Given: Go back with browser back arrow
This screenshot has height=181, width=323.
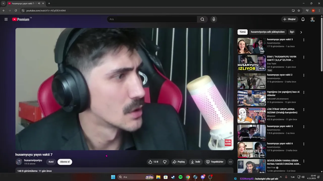Looking at the screenshot, I should click(x=4, y=11).
